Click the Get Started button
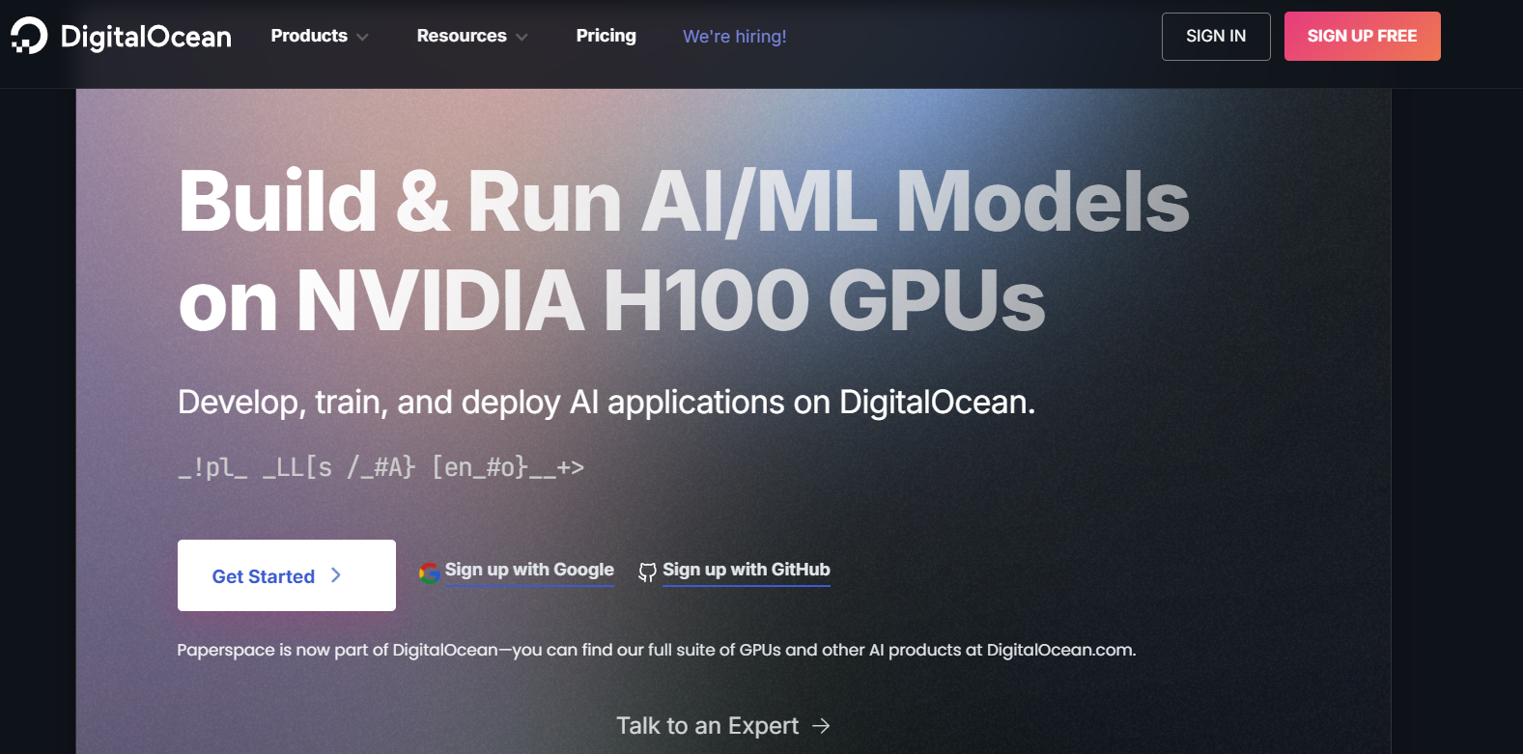This screenshot has height=754, width=1523. click(287, 575)
